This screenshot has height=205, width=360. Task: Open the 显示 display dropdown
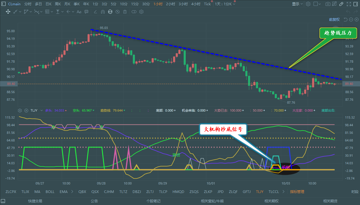[297, 4]
